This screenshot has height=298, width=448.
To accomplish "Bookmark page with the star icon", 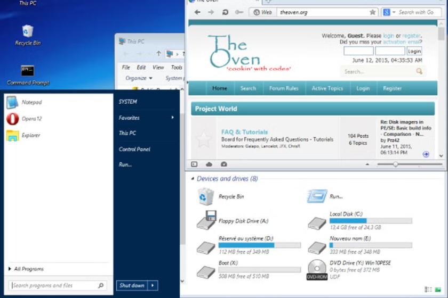I will [x=373, y=12].
